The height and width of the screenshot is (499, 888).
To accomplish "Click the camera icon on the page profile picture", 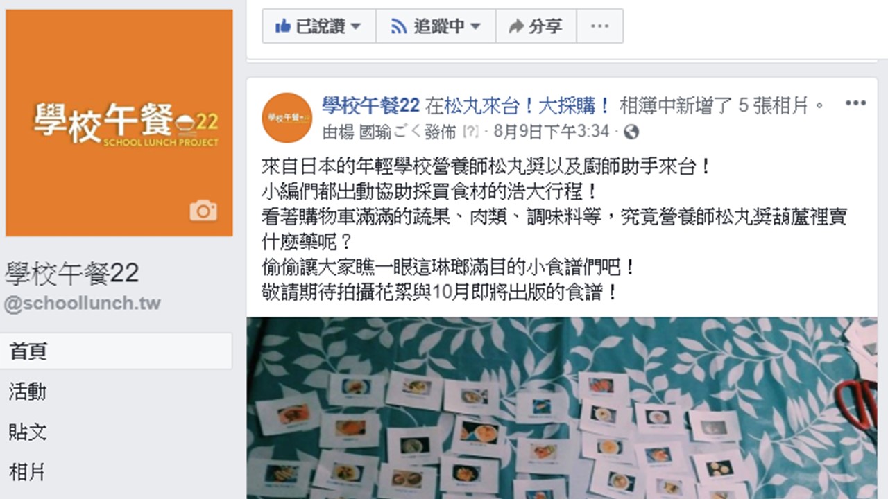I will click(x=203, y=211).
